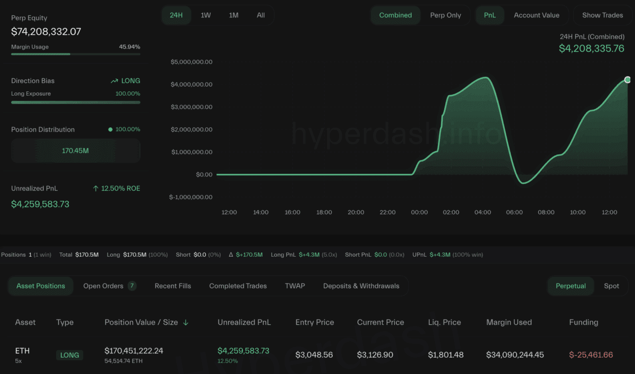Click the ROE up-arrow icon
Image resolution: width=635 pixels, height=374 pixels.
[x=96, y=189]
